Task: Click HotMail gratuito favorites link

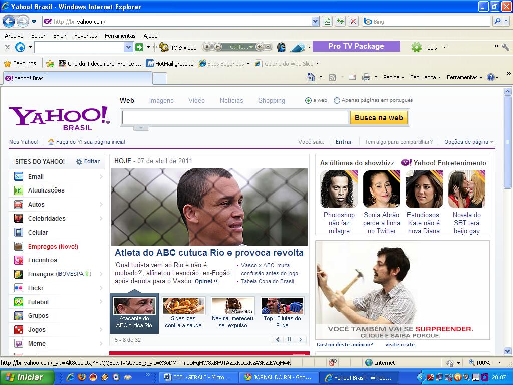Action: (x=170, y=64)
